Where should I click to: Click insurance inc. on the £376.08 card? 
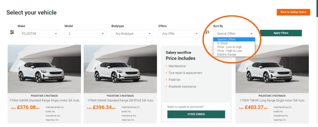pos(53,115)
